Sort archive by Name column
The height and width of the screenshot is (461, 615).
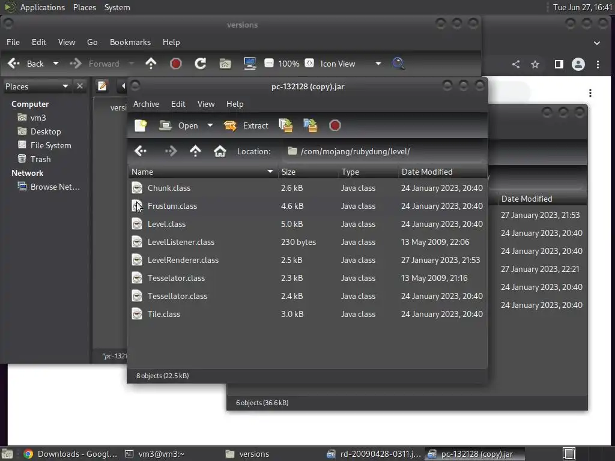pos(203,172)
